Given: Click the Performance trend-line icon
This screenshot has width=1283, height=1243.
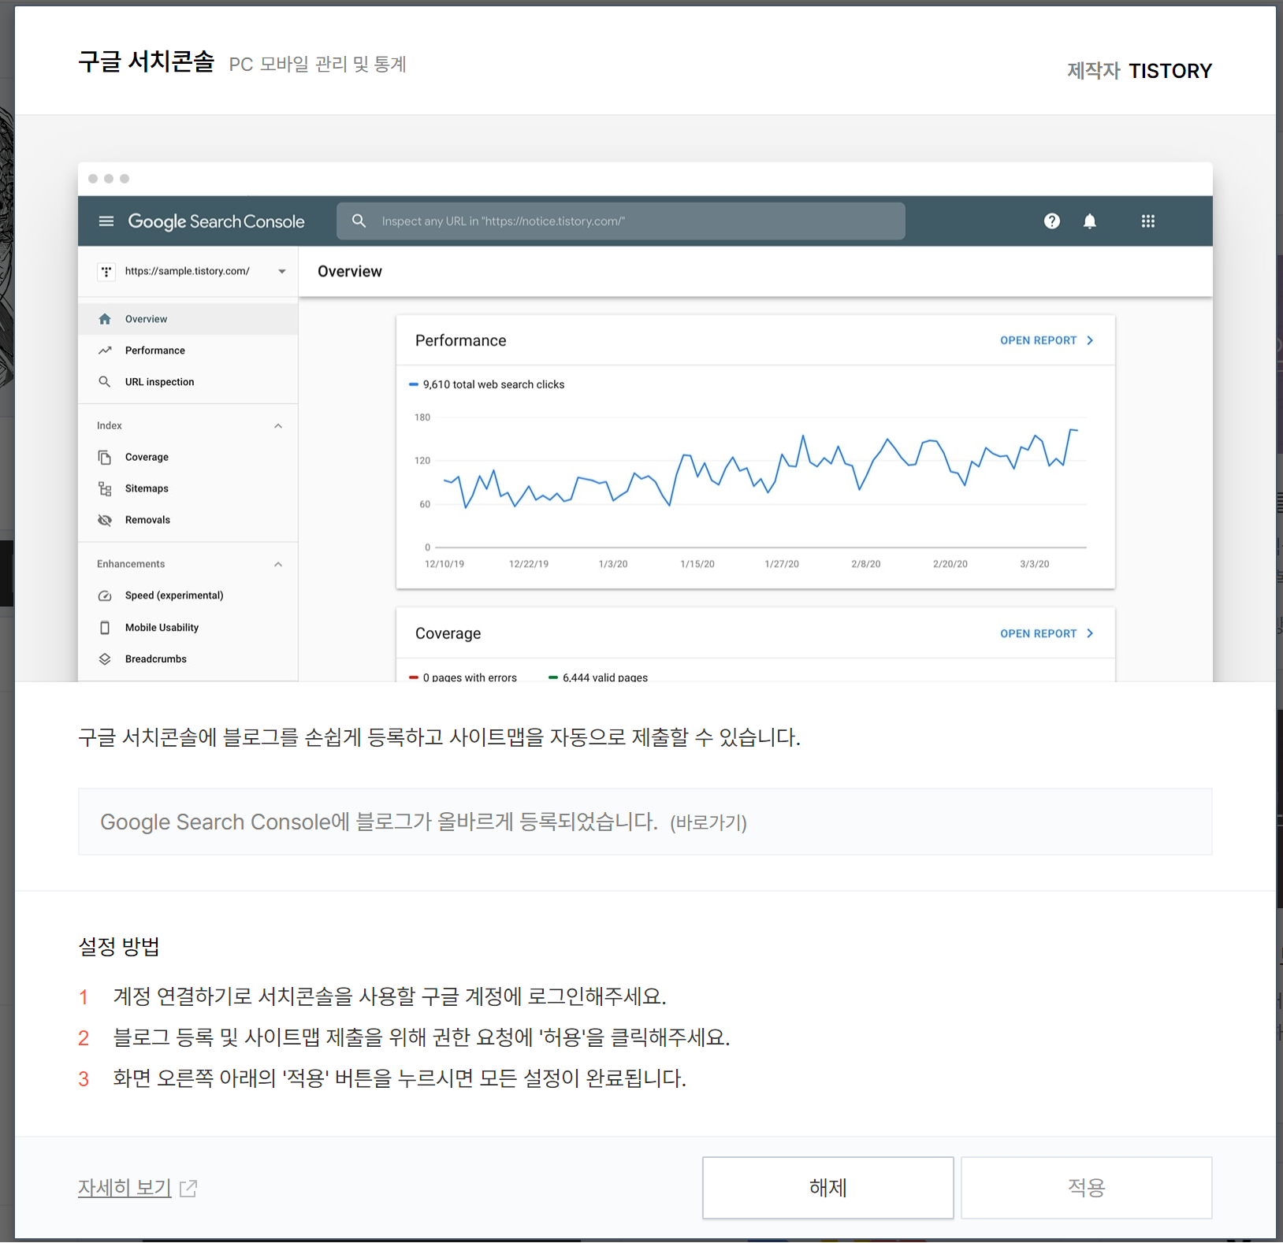Looking at the screenshot, I should 105,351.
